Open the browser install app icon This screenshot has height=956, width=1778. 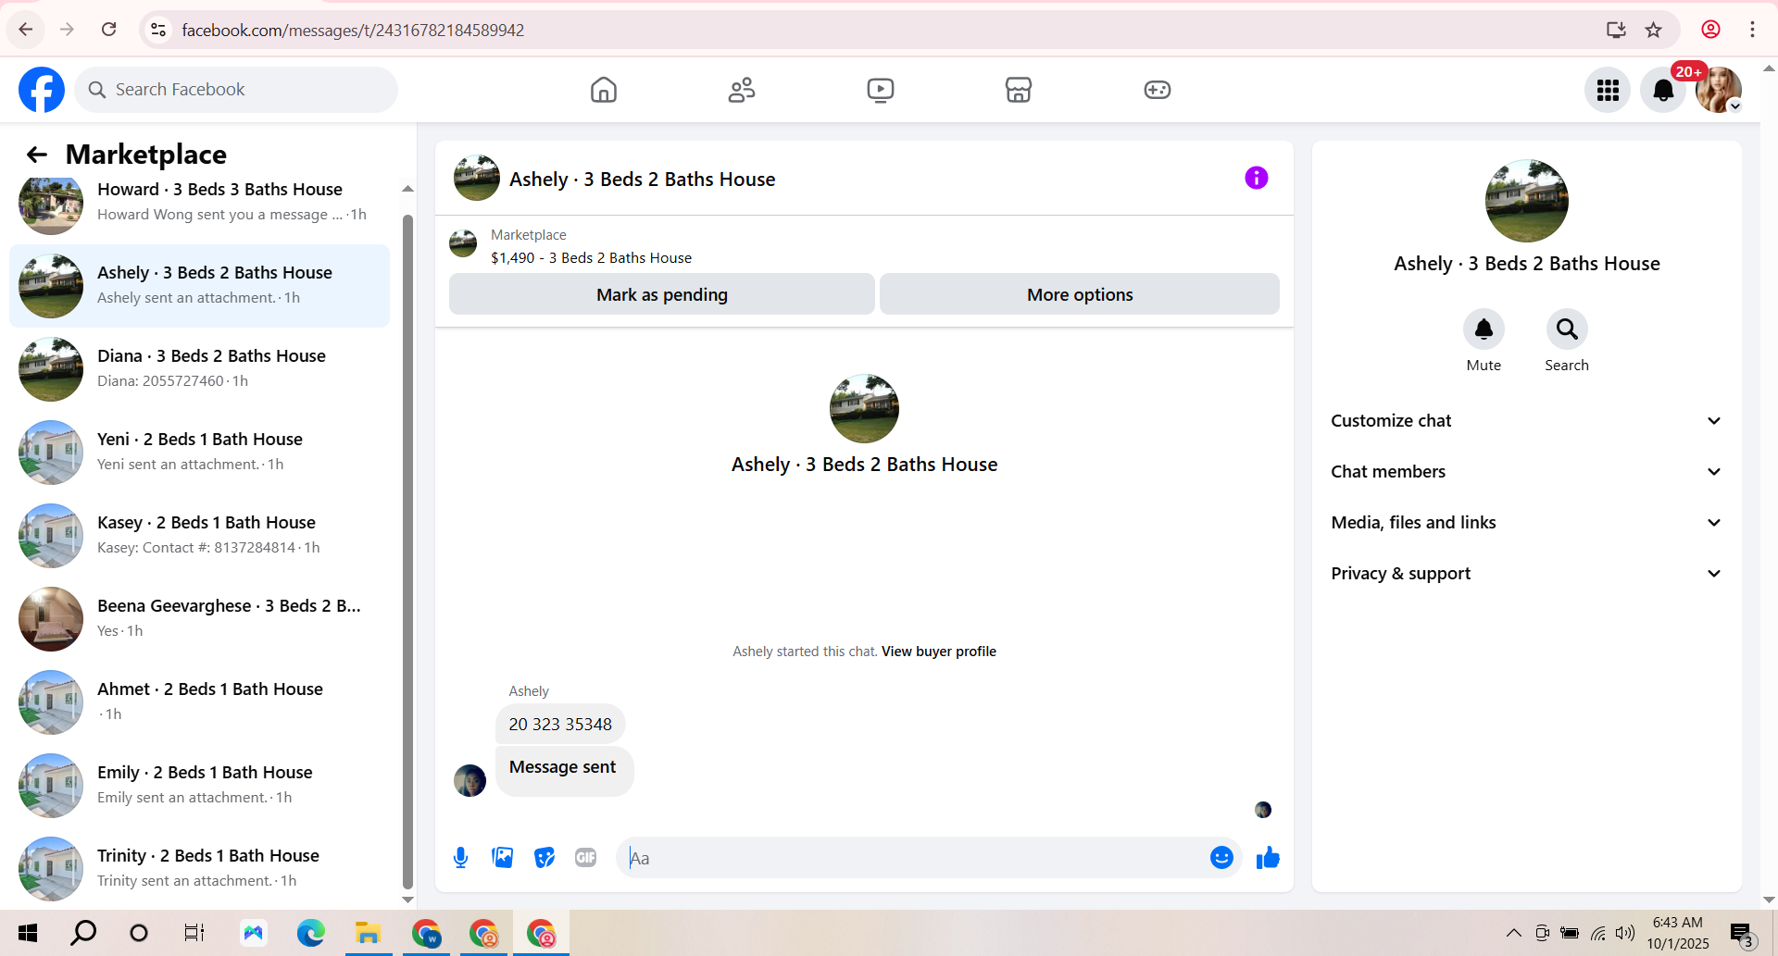pyautogui.click(x=1616, y=30)
